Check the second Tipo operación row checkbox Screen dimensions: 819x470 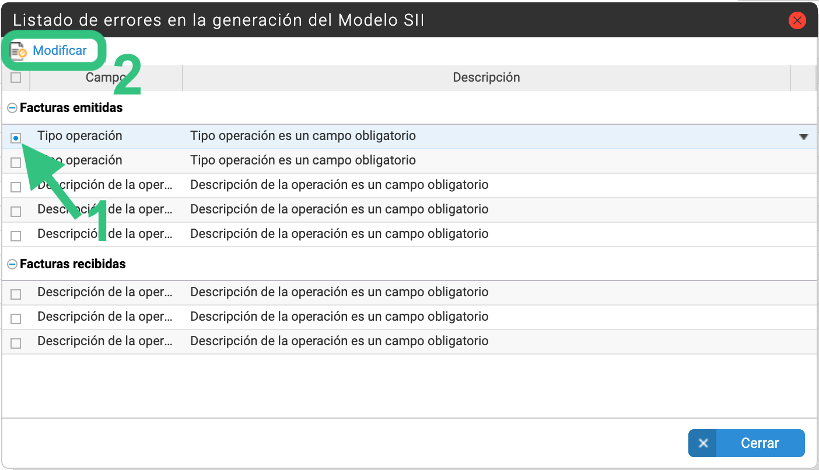16,163
